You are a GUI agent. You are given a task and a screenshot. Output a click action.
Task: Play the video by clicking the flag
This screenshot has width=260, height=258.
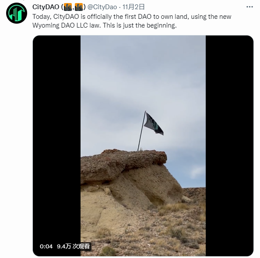coord(153,124)
